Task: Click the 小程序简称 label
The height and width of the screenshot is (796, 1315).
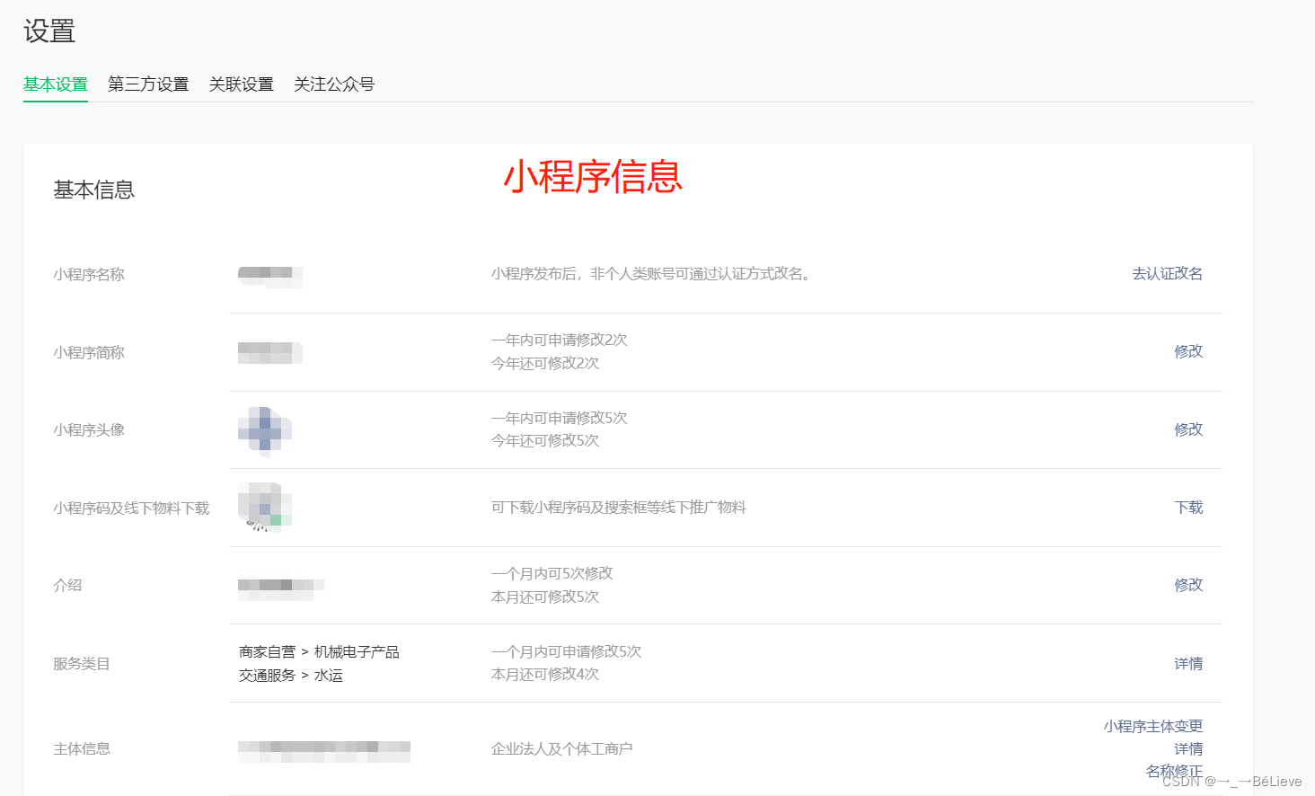Action: [x=89, y=353]
